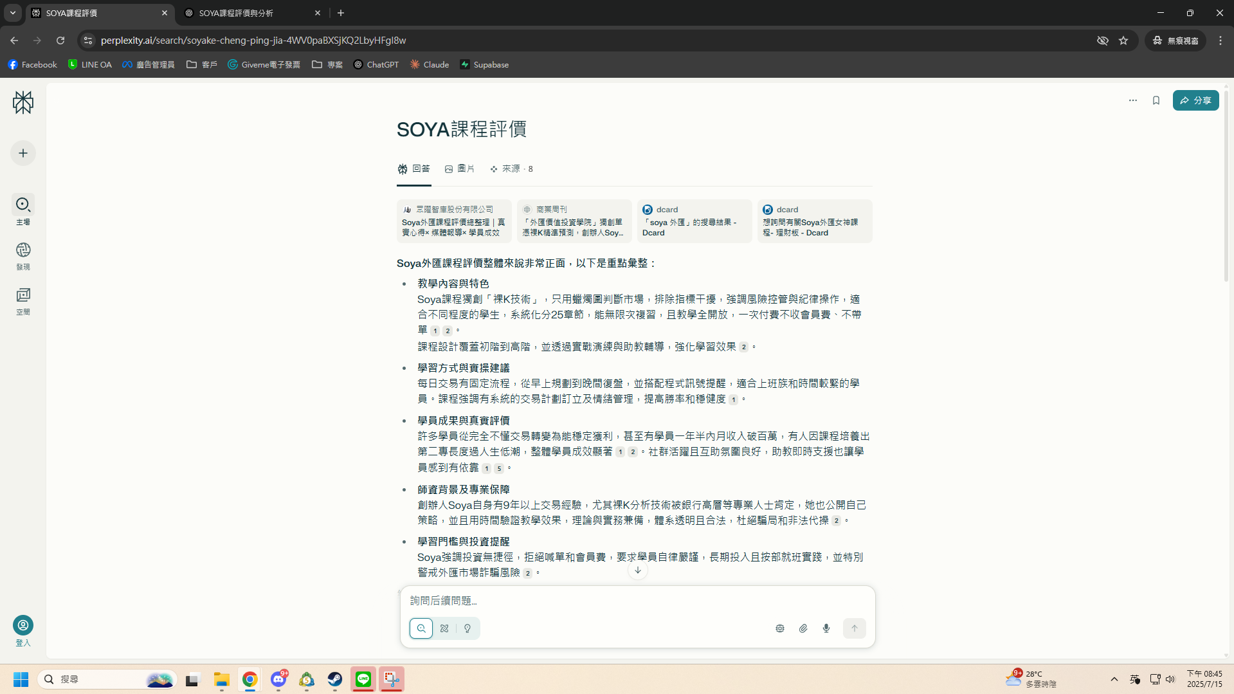
Task: Open File Explorer from the taskbar
Action: pyautogui.click(x=222, y=679)
